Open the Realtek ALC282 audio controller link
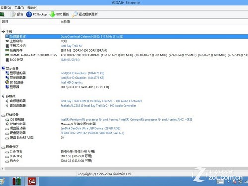Image resolution: width=248 pixels, height=186 pixels. [x=98, y=106]
